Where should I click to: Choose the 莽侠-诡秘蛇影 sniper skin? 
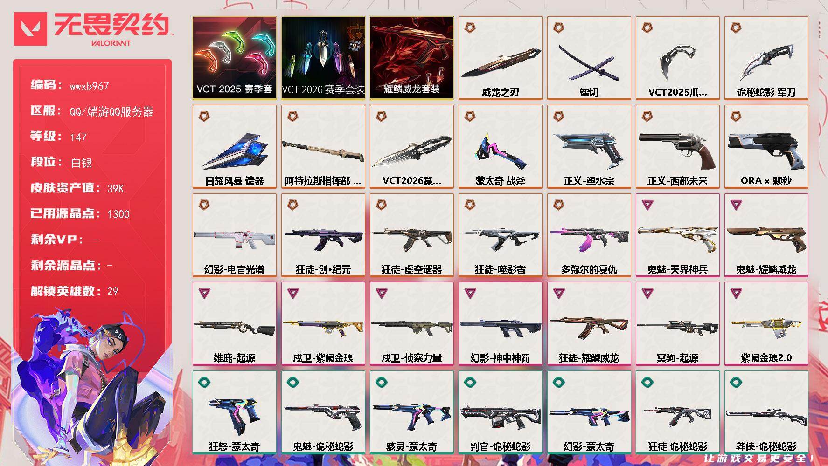[x=766, y=412]
